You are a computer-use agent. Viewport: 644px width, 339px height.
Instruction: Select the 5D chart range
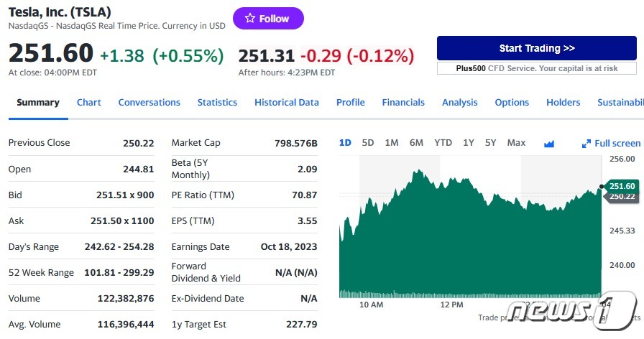pyautogui.click(x=368, y=143)
